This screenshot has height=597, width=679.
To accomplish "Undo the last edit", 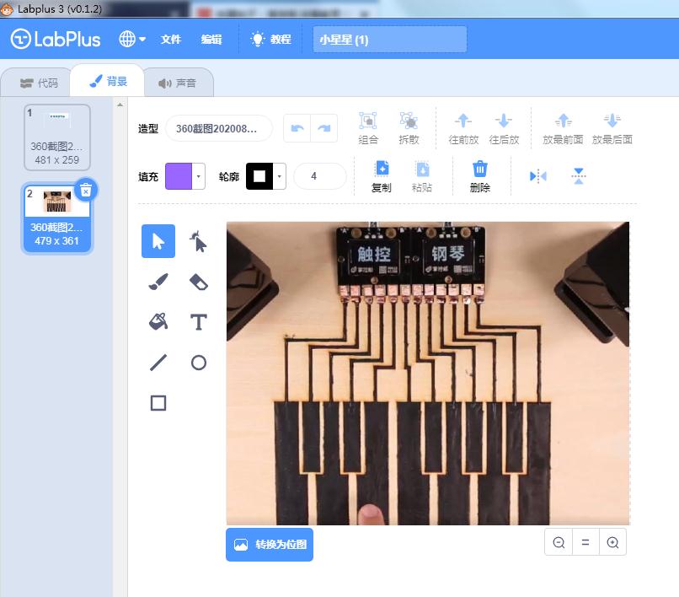I will (297, 128).
